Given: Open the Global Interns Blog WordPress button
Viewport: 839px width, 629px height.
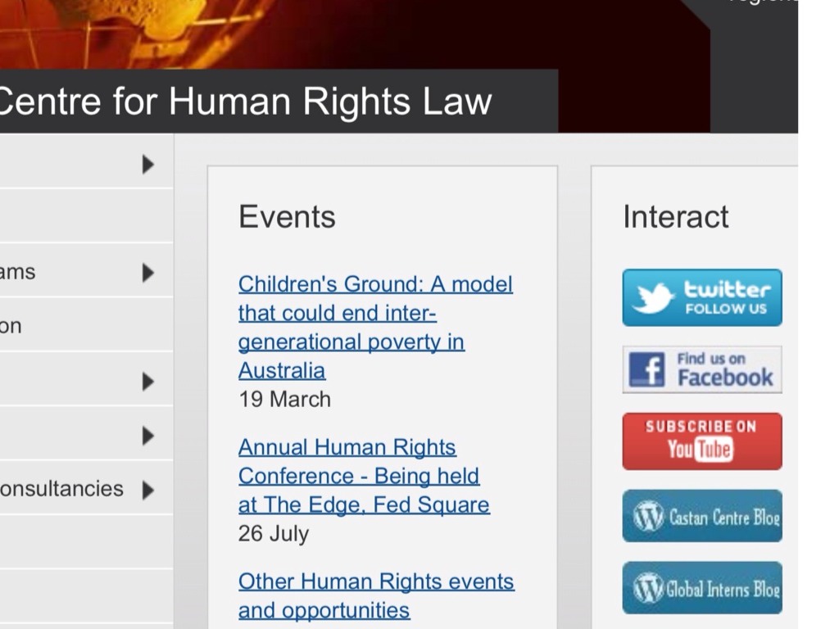Looking at the screenshot, I should point(702,587).
